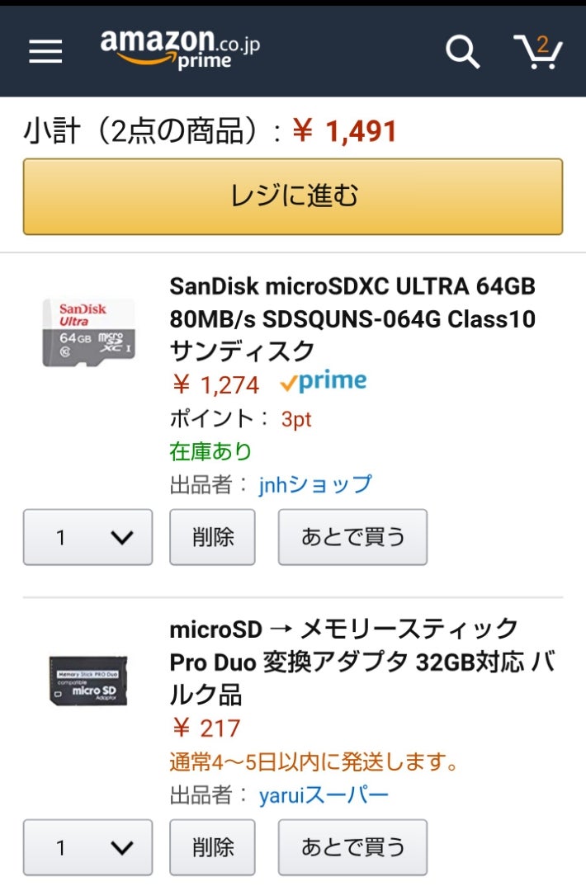Open seller link jnhショップ

pyautogui.click(x=315, y=485)
